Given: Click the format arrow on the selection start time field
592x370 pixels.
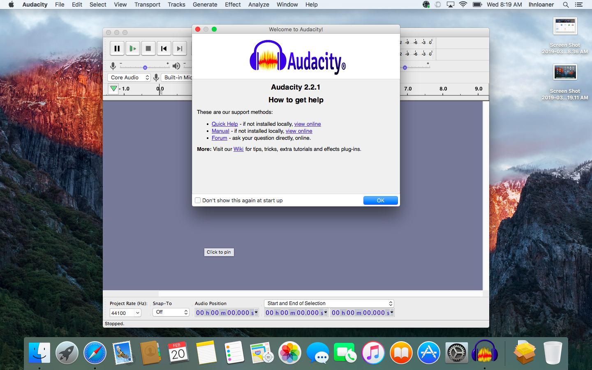Looking at the screenshot, I should [x=326, y=312].
